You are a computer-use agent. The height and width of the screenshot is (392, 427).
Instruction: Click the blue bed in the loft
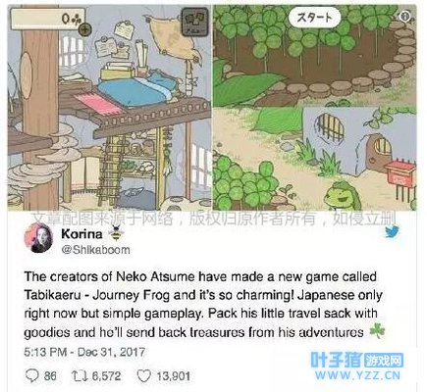click(x=134, y=91)
